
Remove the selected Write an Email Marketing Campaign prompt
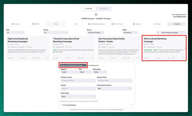[85, 65]
